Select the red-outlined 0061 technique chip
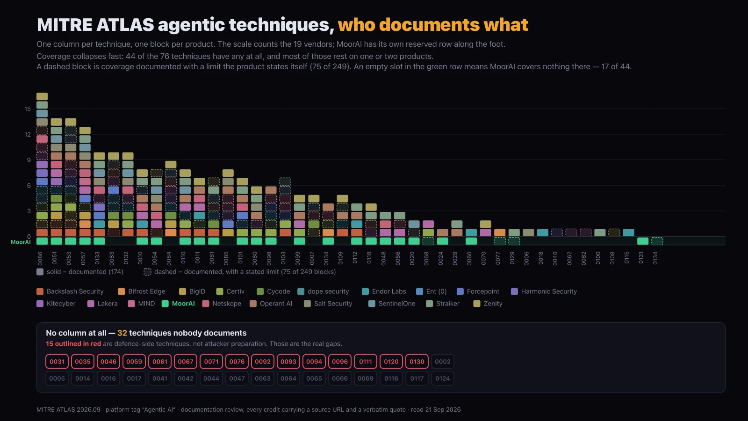The width and height of the screenshot is (748, 421). tap(160, 362)
